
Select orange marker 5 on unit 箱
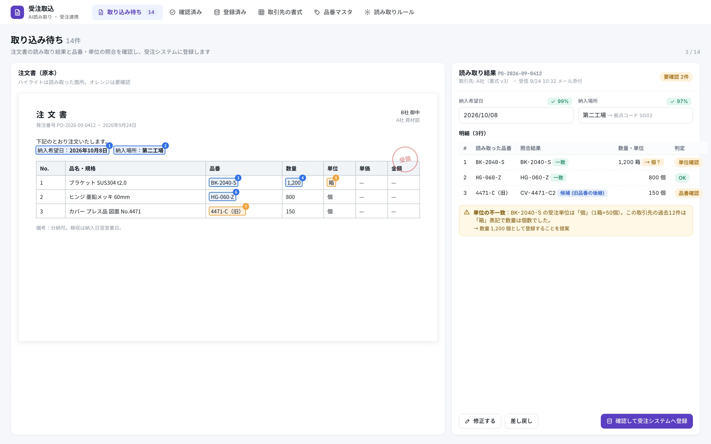(x=336, y=178)
